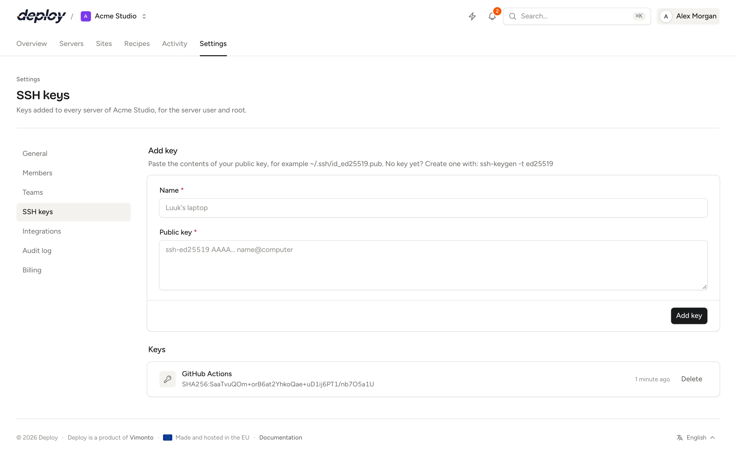736x460 pixels.
Task: Click the SHA256 fingerprint text
Action: point(278,384)
